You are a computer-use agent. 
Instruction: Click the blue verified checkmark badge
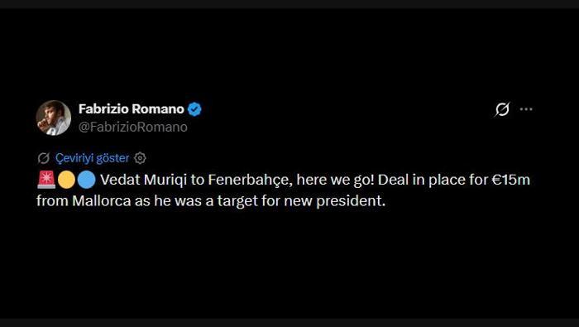point(194,109)
